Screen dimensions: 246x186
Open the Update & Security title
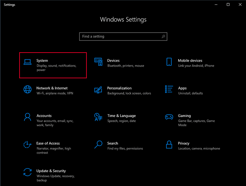[x=51, y=171]
